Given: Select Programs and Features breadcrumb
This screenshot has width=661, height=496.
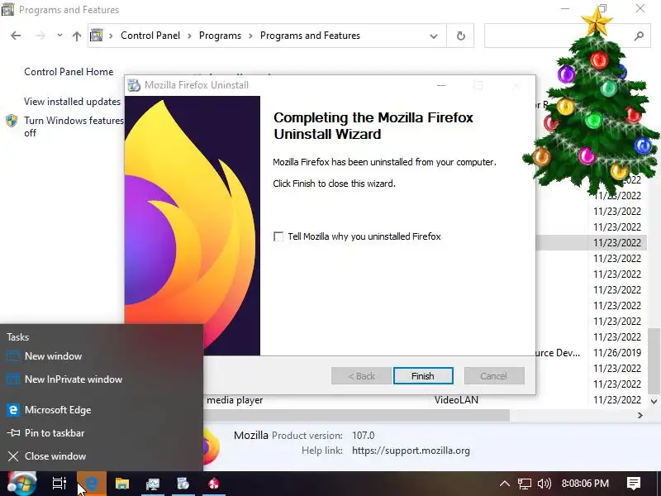Looking at the screenshot, I should point(310,36).
